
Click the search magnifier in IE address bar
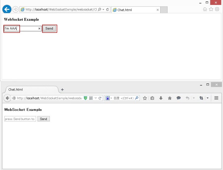100,9
